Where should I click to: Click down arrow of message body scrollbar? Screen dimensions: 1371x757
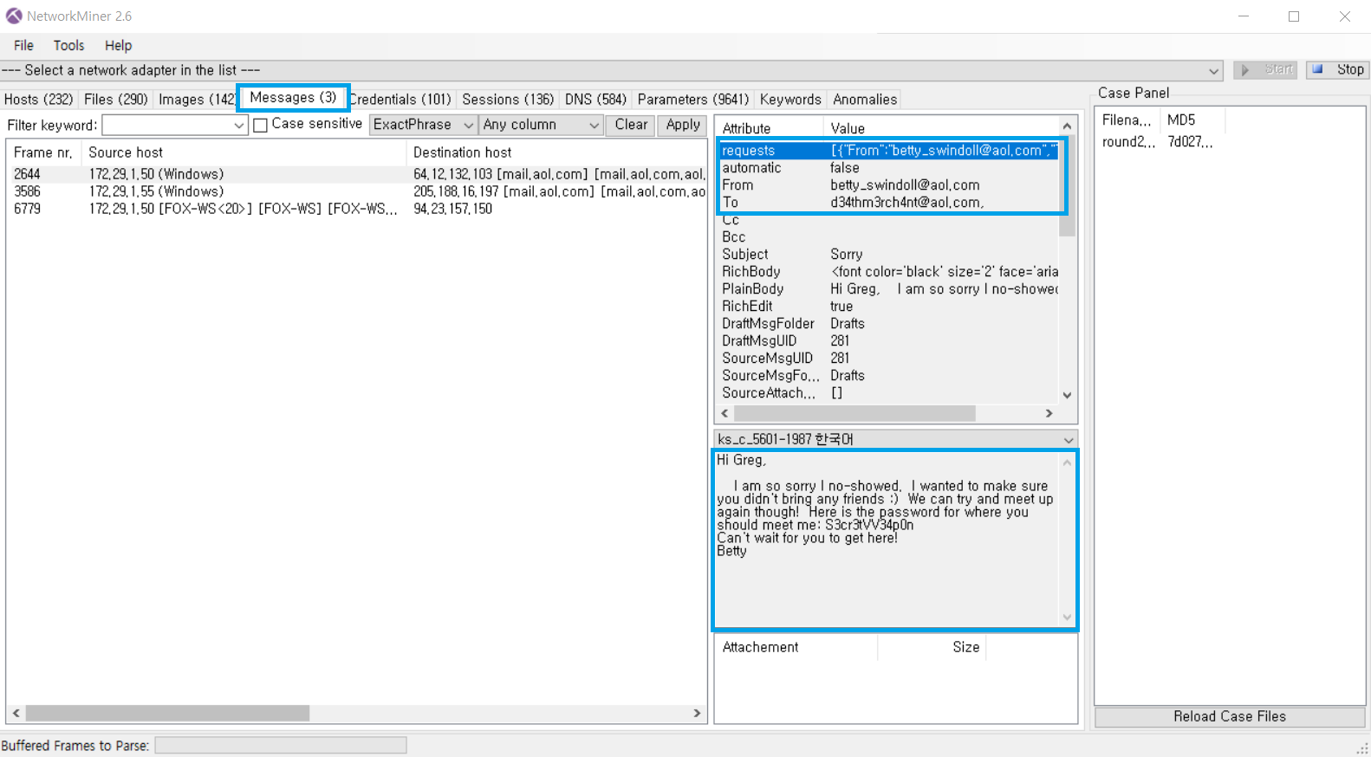click(1067, 618)
